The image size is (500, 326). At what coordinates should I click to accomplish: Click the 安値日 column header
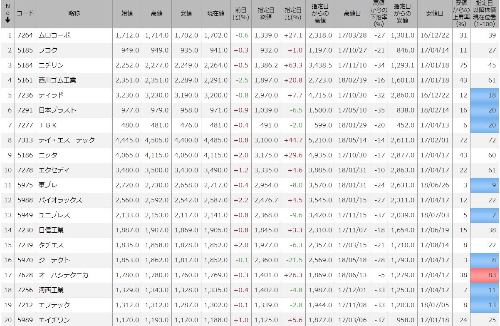point(434,13)
